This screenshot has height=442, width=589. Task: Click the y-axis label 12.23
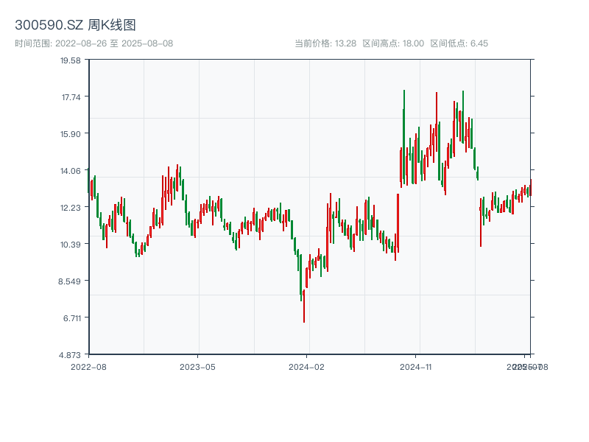(71, 208)
